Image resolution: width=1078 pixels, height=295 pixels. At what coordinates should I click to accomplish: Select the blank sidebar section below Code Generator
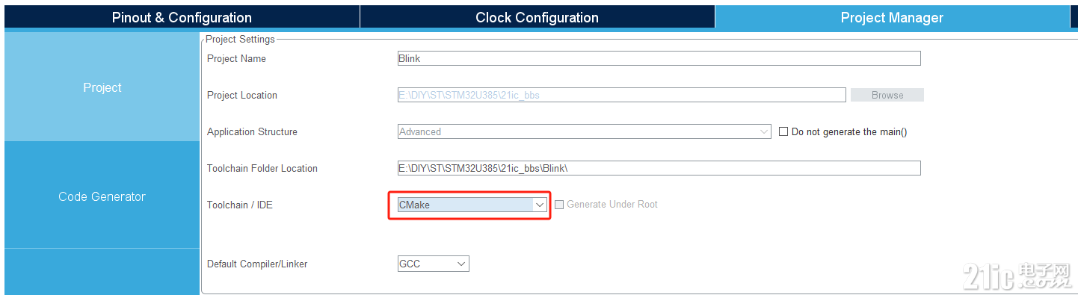click(102, 271)
